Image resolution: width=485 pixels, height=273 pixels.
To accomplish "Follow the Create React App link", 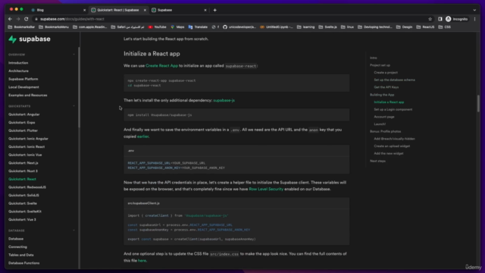I will click(161, 66).
